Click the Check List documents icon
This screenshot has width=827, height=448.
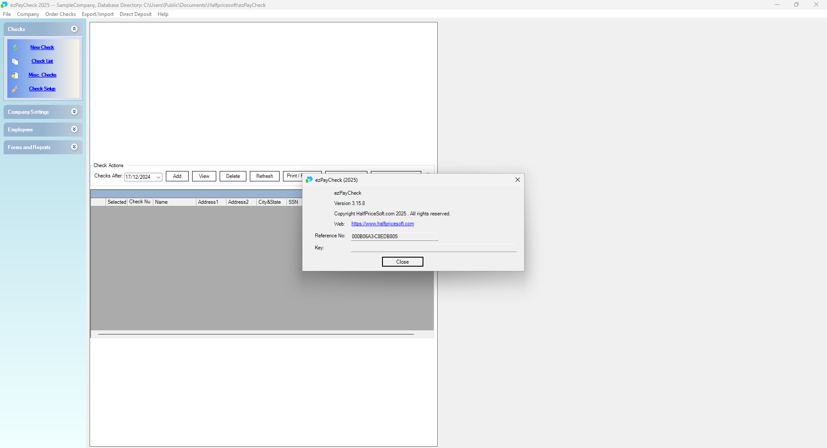coord(15,62)
